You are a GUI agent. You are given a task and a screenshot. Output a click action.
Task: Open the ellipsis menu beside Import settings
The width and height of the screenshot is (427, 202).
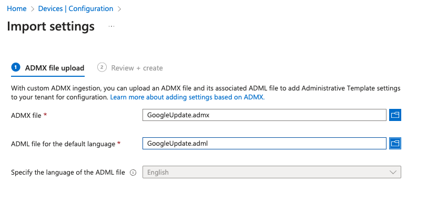(x=111, y=26)
